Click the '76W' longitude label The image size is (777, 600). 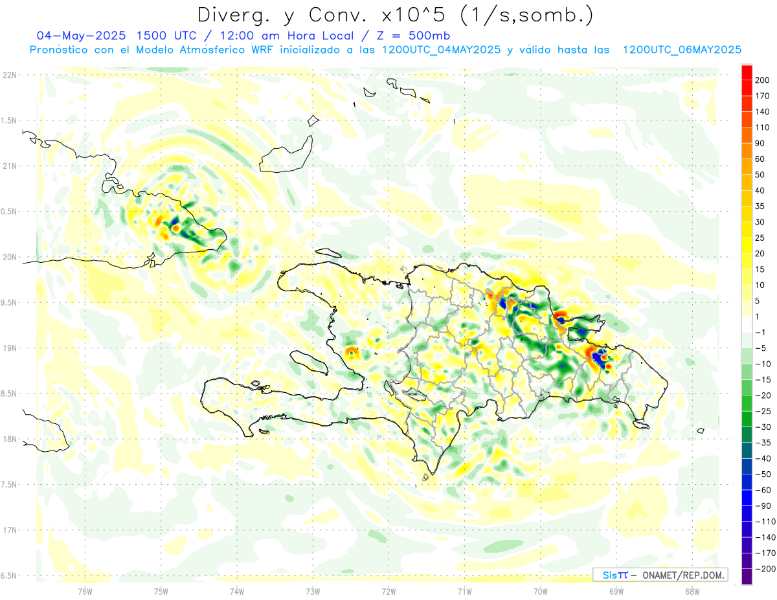85,591
